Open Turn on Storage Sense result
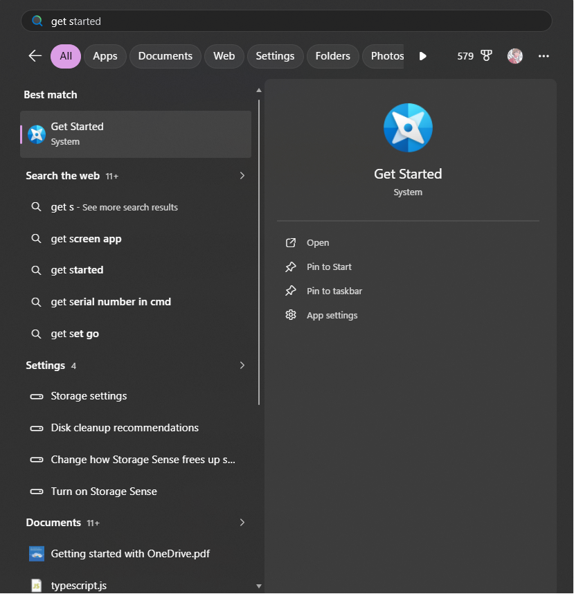 [136, 492]
